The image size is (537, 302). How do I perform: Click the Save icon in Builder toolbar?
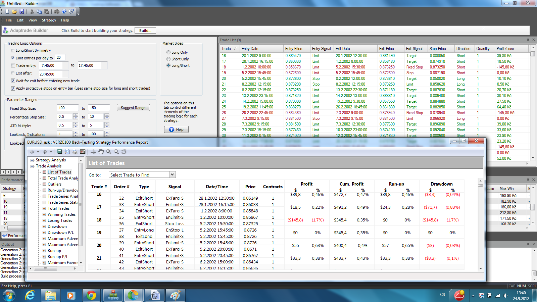[22, 11]
